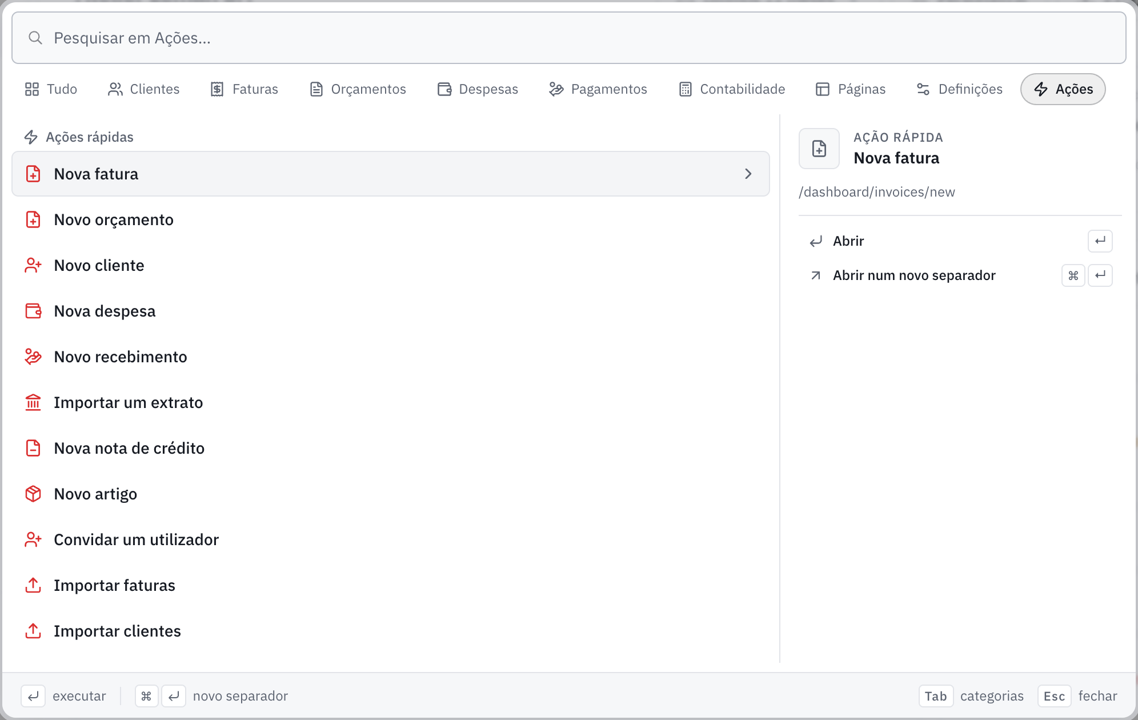
Task: Select the Novo artigo row
Action: click(391, 494)
